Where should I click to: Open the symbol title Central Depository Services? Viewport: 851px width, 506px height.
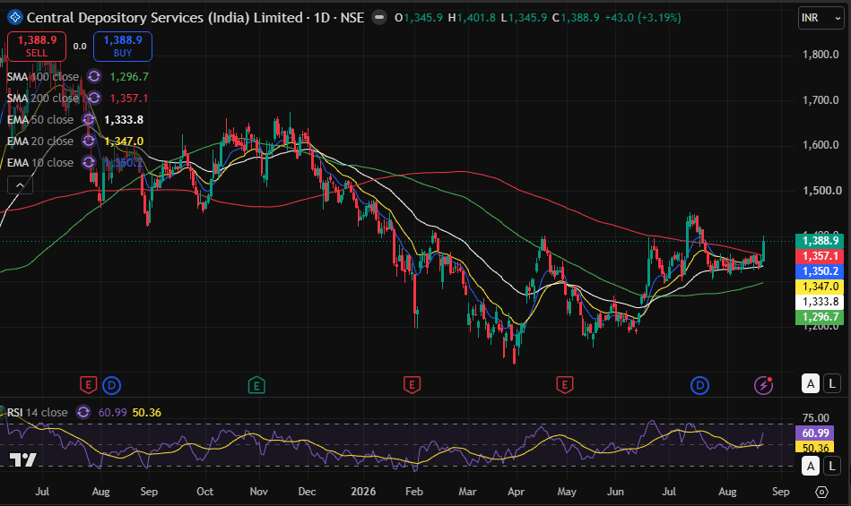pos(164,17)
